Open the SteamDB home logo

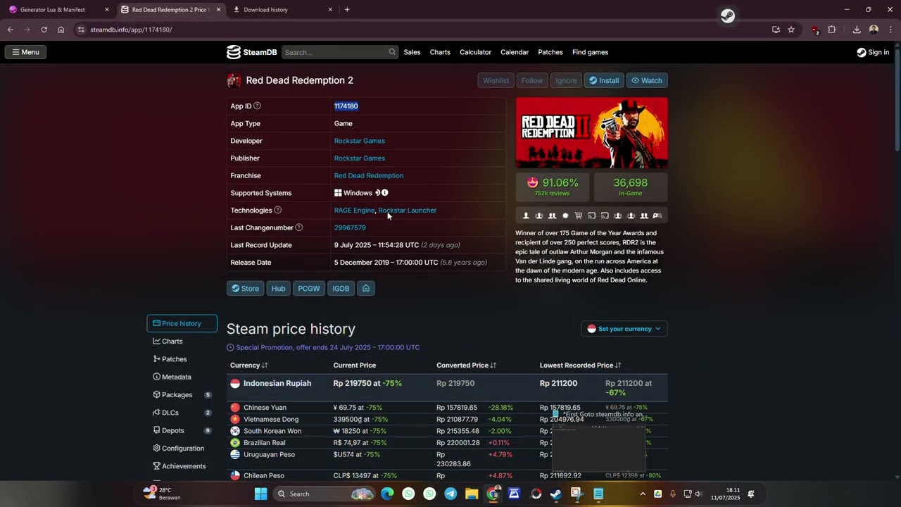tap(251, 52)
